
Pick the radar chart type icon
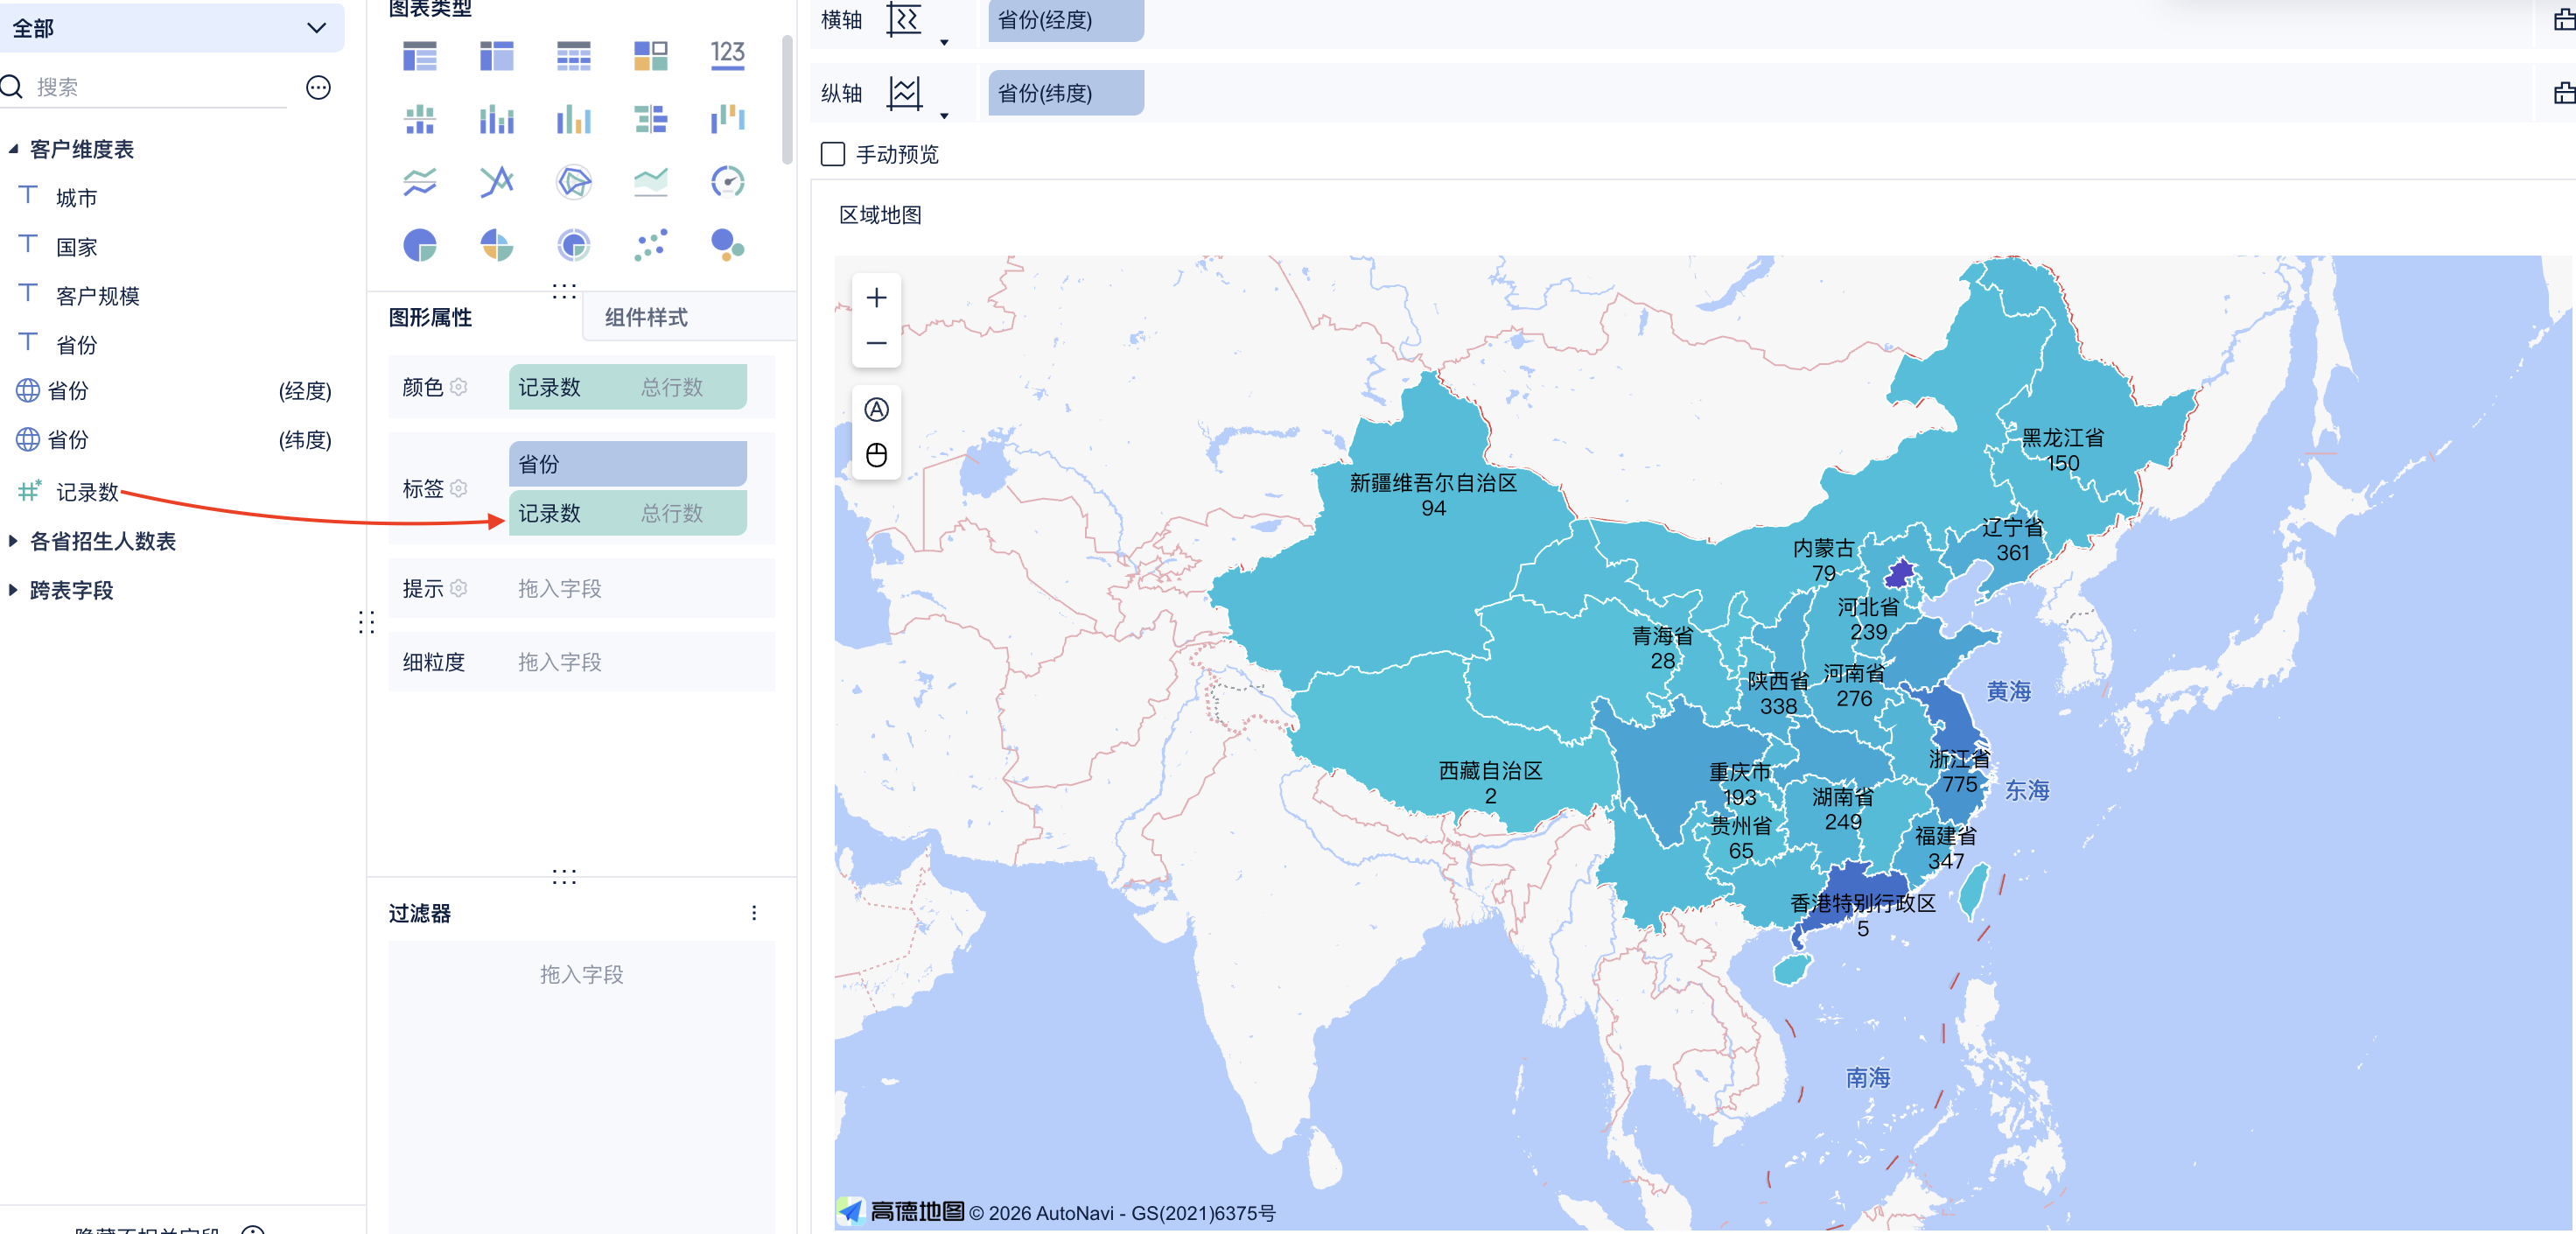(x=573, y=182)
